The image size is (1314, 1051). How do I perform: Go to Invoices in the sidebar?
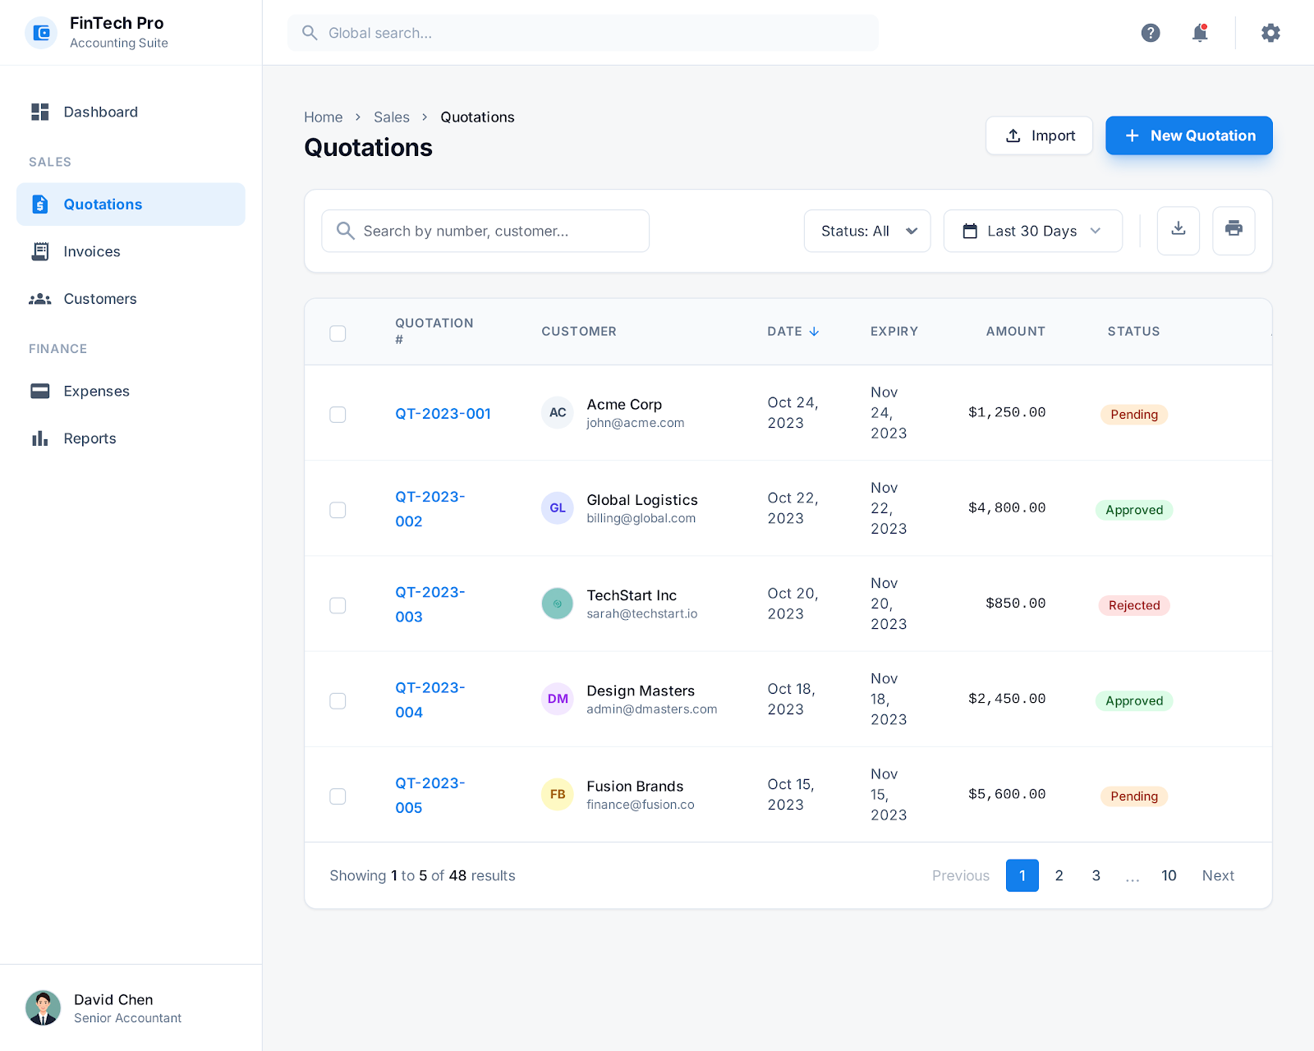pyautogui.click(x=92, y=252)
